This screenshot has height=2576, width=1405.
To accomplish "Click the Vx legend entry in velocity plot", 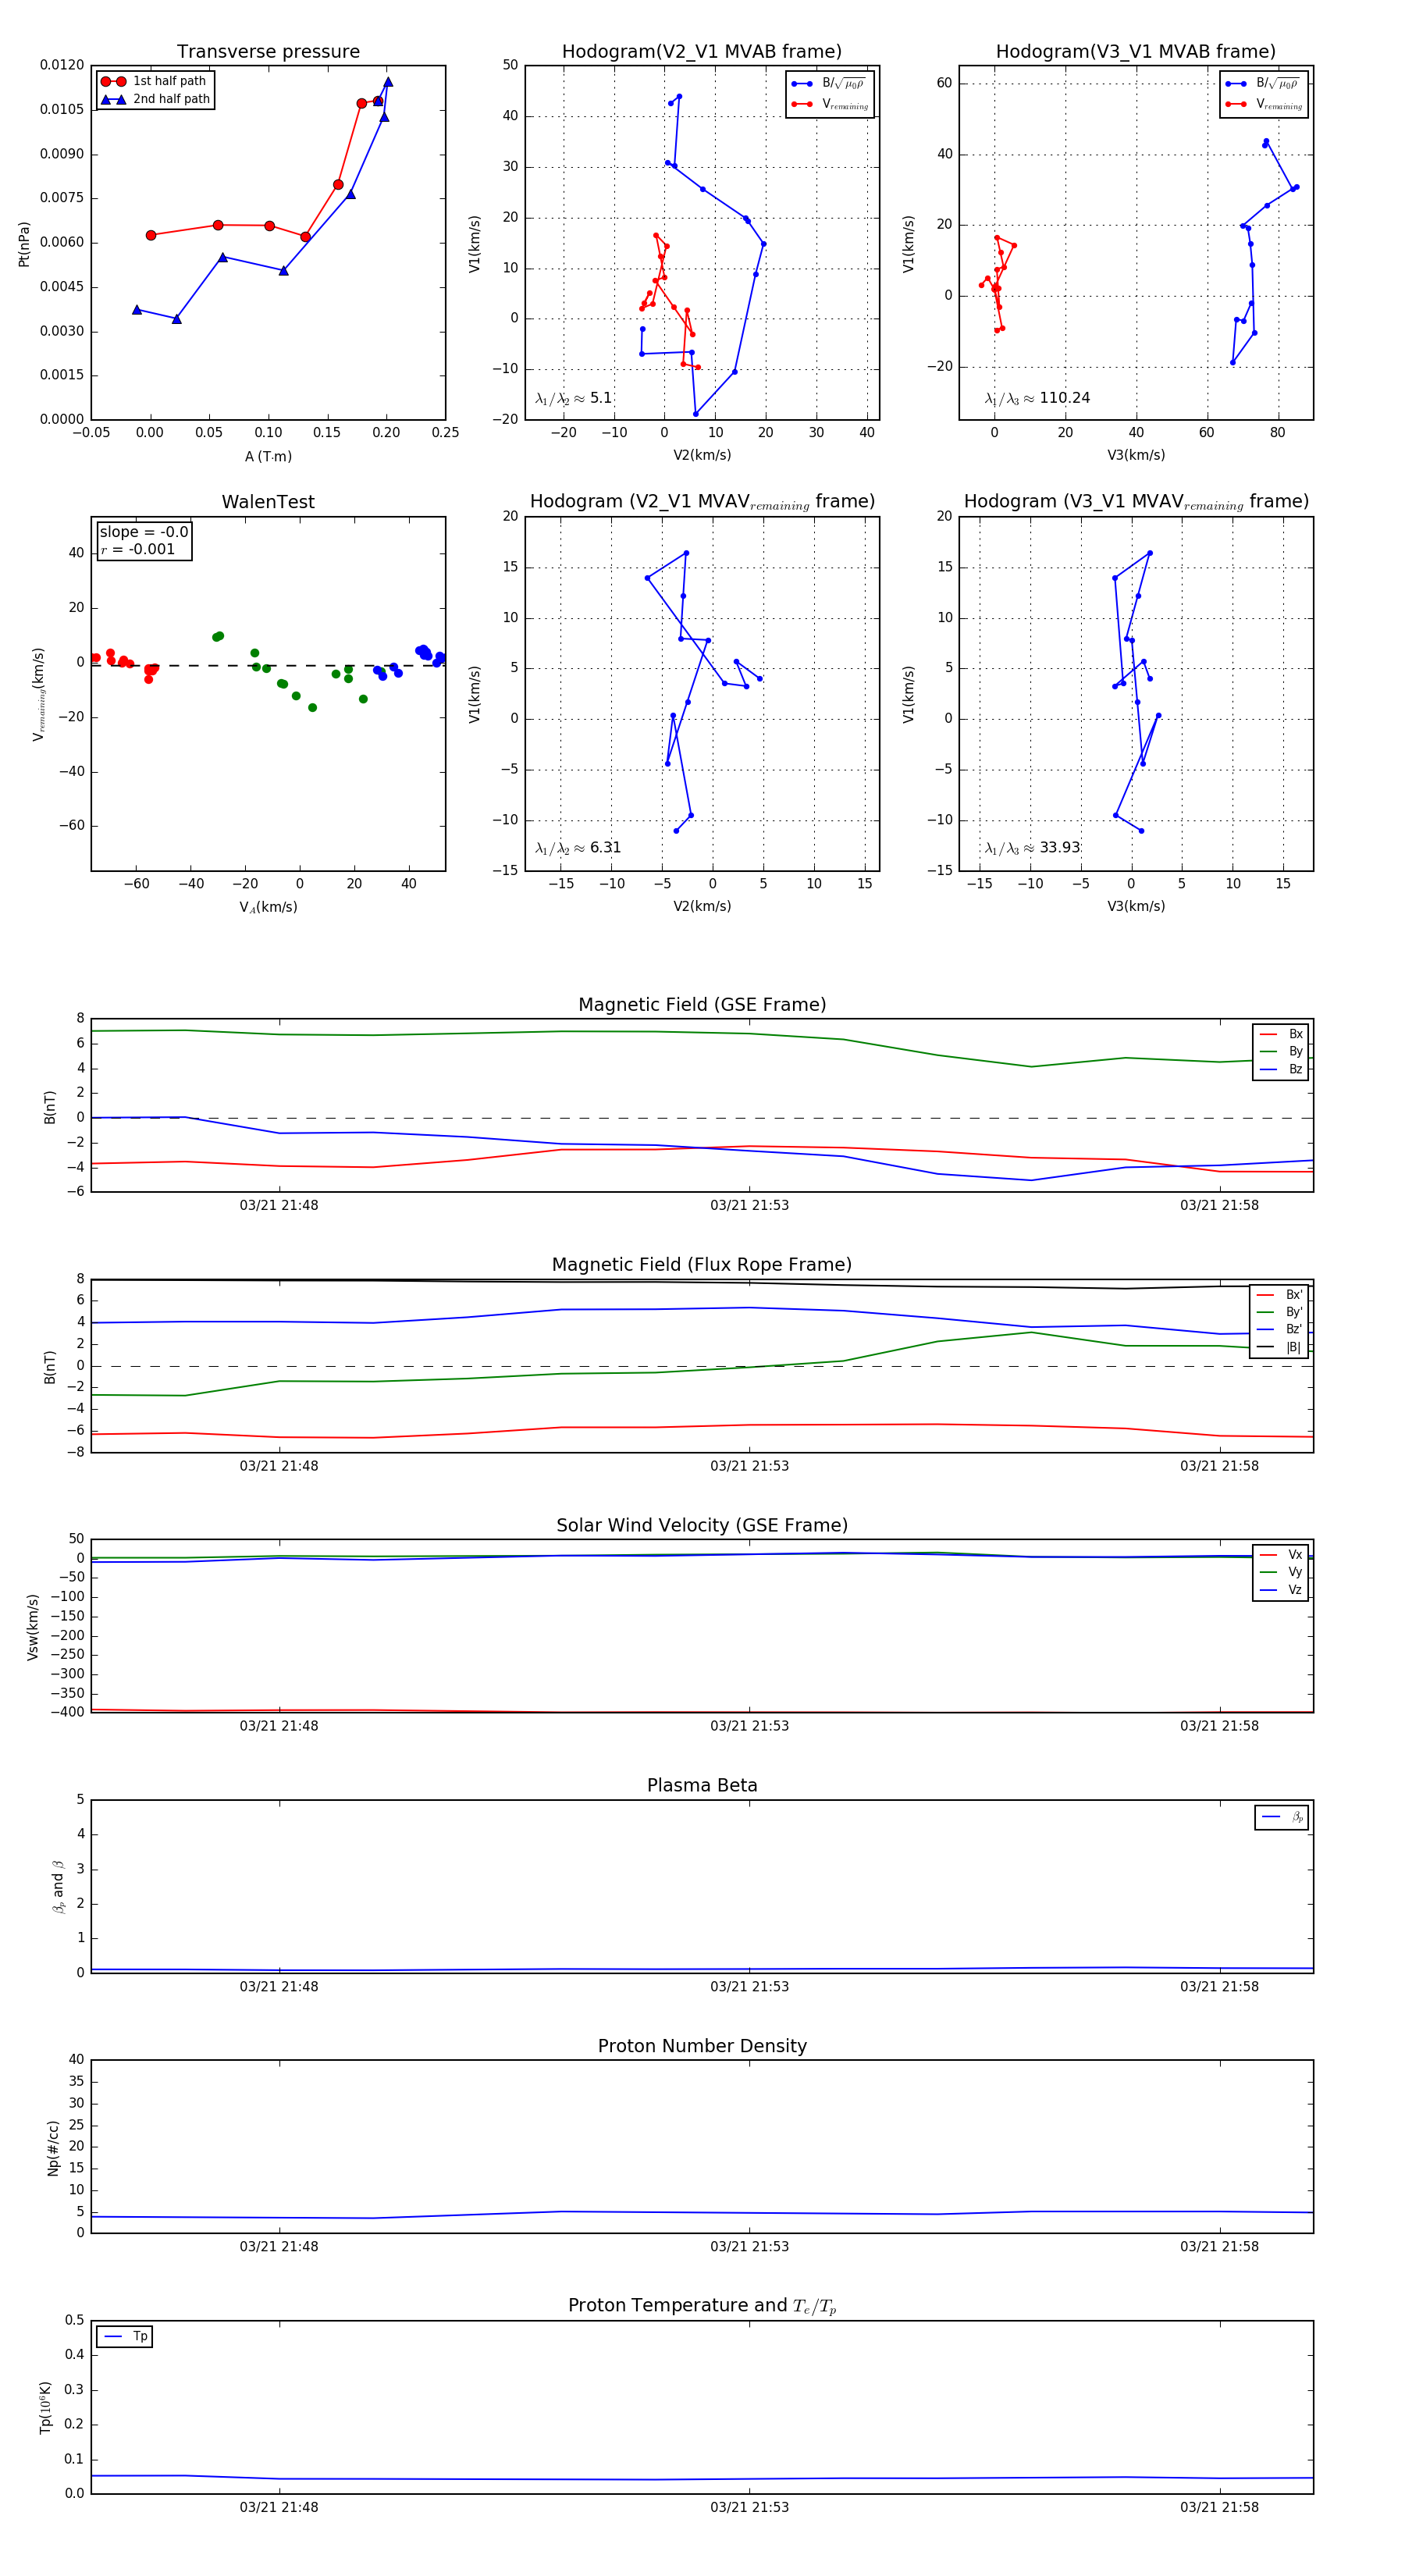I will click(1281, 1554).
